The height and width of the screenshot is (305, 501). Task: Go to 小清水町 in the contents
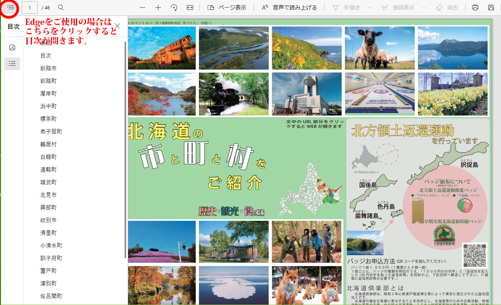51,246
